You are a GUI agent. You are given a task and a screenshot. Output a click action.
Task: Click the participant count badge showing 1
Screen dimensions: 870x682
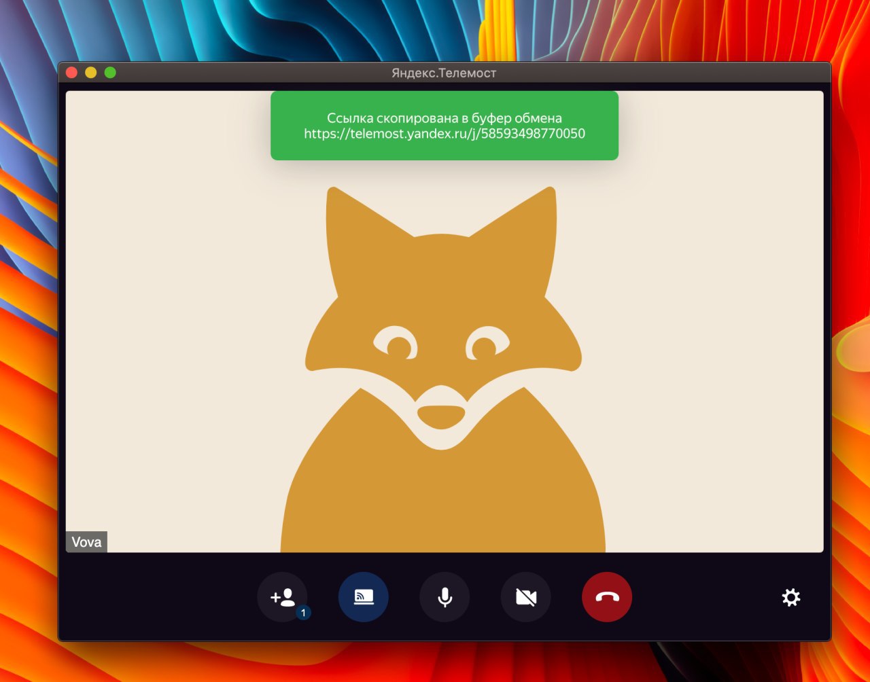pyautogui.click(x=303, y=613)
